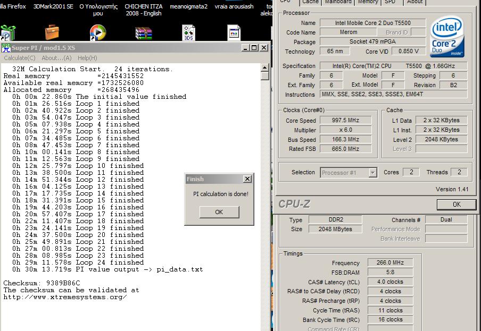
Task: Click the Bus Speed value 166.3 MHz
Action: (345, 139)
